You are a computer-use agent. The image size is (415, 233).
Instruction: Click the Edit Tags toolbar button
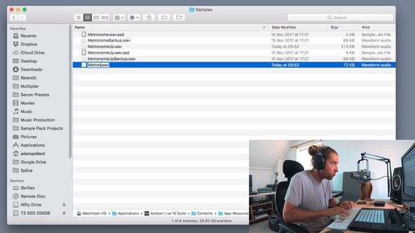(x=164, y=17)
